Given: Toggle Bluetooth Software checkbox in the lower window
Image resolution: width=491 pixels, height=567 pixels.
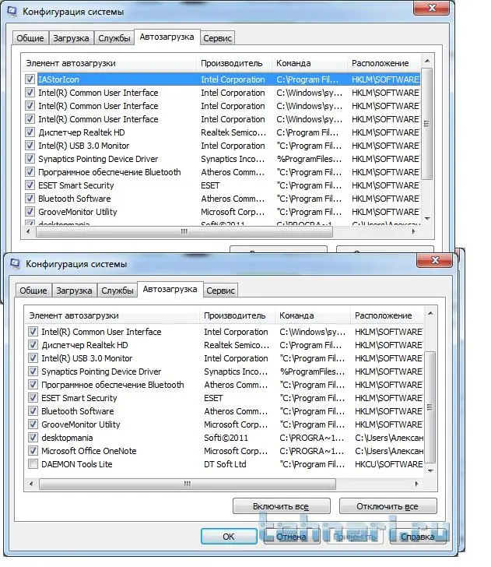Looking at the screenshot, I should click(33, 411).
